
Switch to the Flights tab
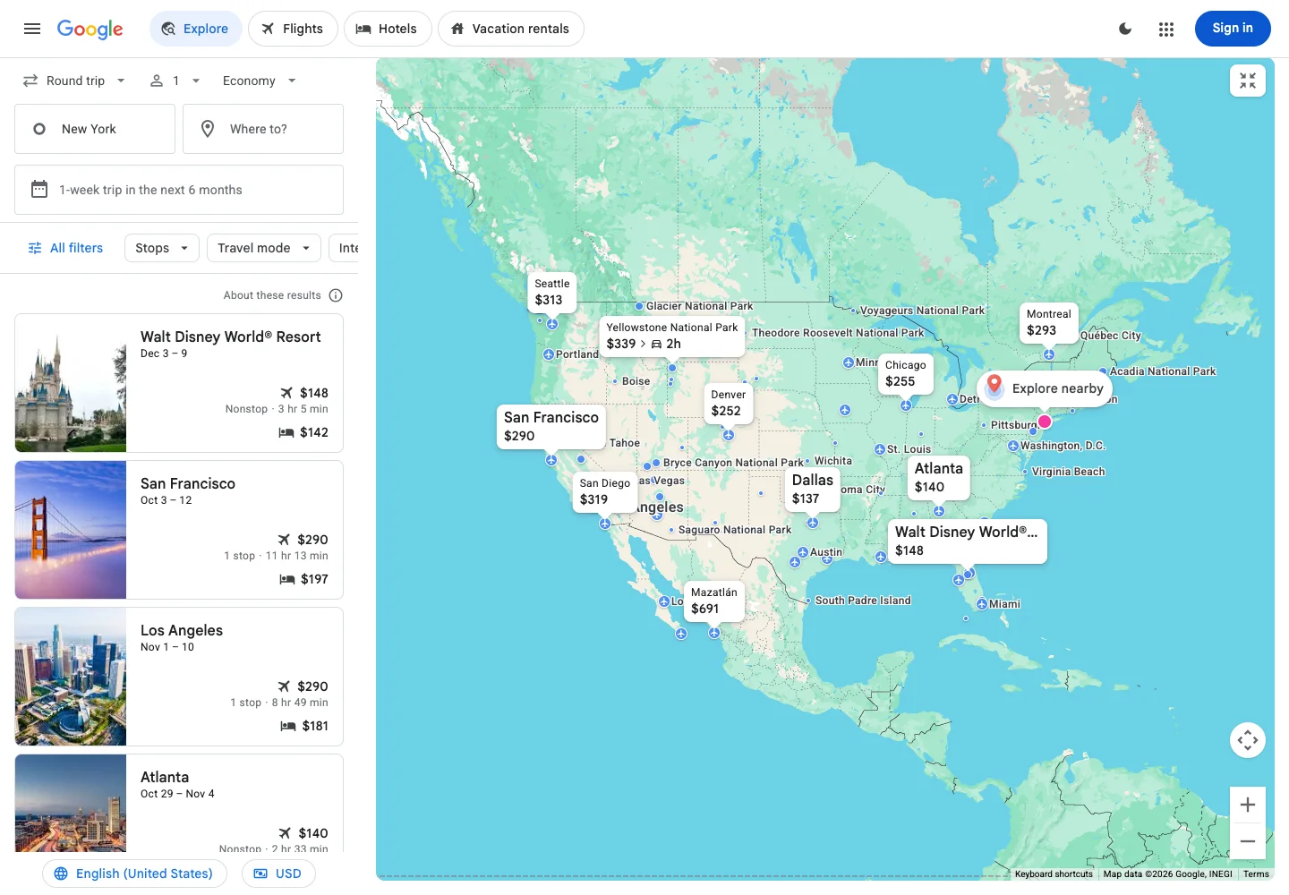[293, 29]
